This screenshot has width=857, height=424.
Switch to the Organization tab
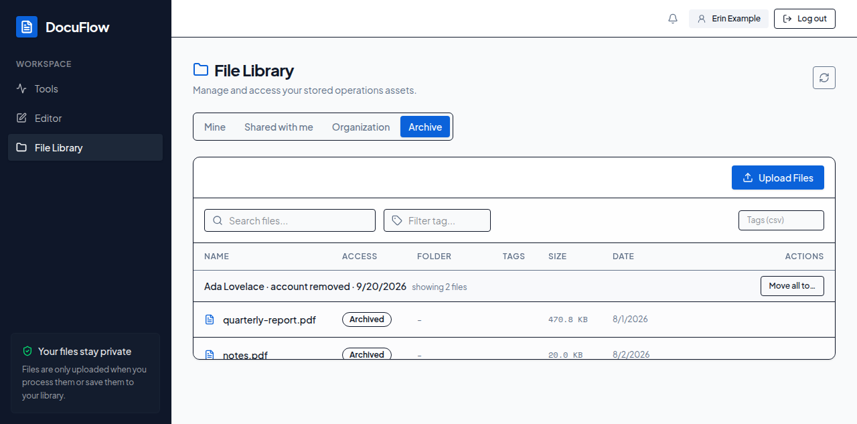(x=361, y=127)
